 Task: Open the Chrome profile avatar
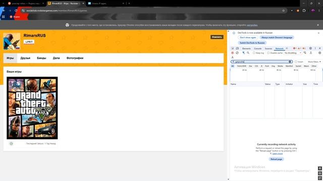click(x=313, y=11)
